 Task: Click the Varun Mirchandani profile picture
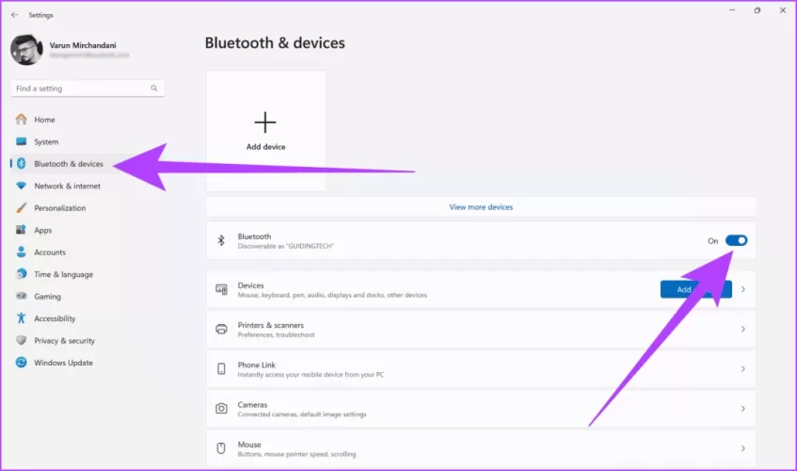pyautogui.click(x=26, y=49)
